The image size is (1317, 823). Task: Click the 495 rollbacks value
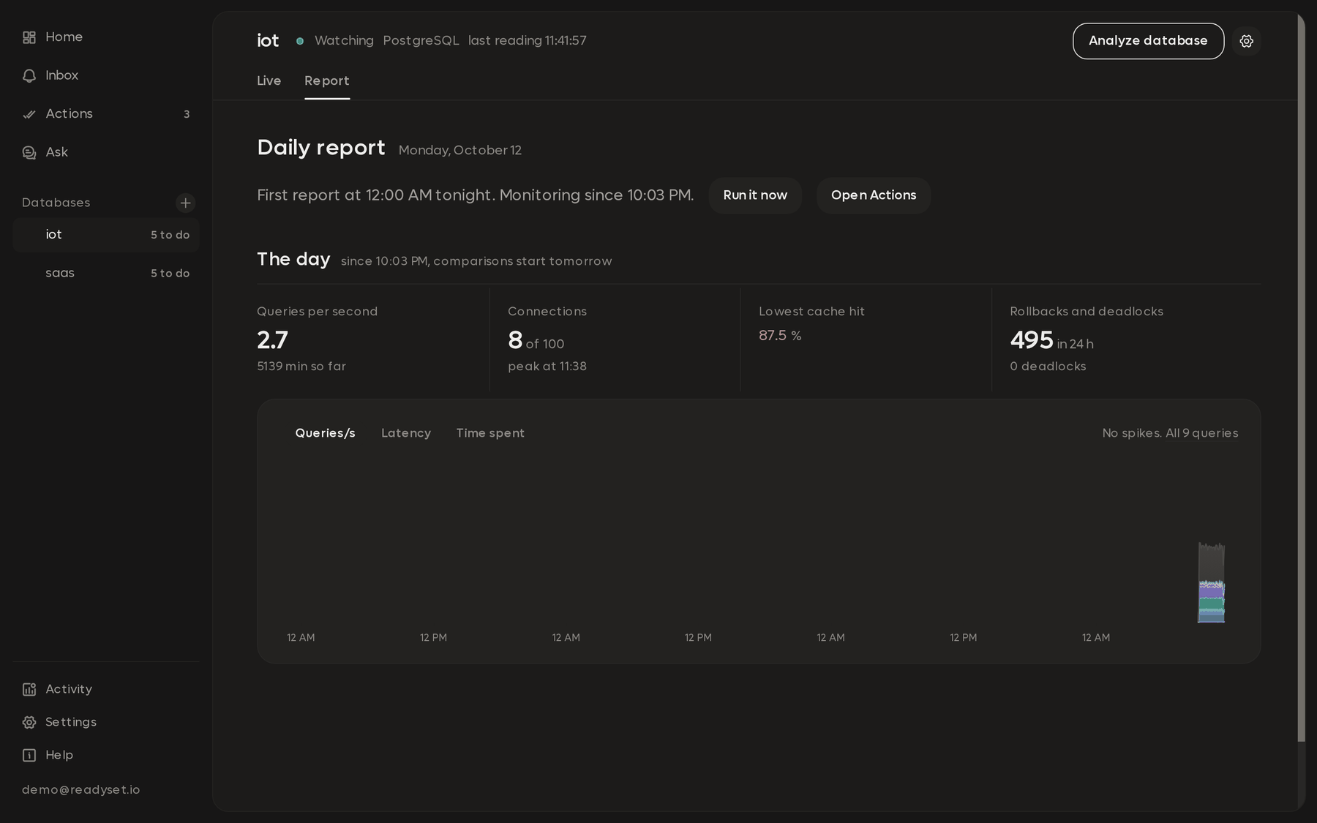point(1032,340)
